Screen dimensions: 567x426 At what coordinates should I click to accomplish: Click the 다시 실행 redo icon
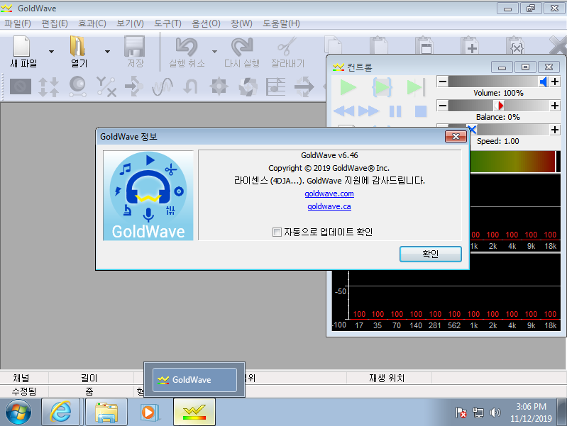tap(242, 47)
